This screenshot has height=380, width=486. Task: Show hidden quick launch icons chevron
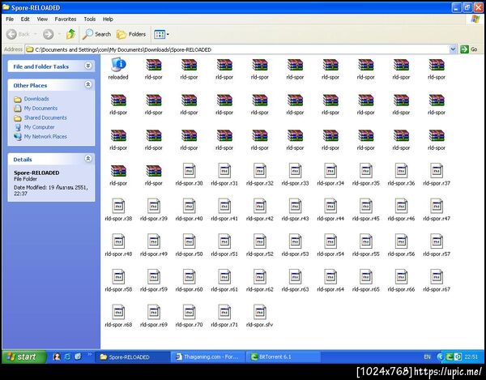(x=90, y=354)
